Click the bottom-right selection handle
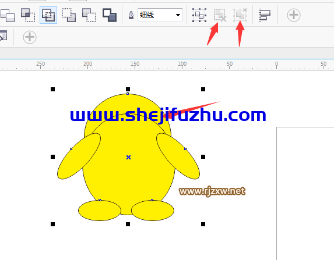Viewport: 334px width, 260px height. (x=203, y=224)
